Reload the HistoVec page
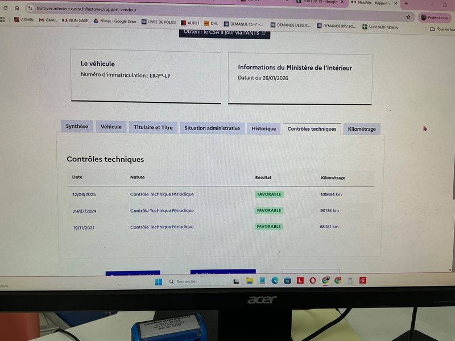The height and width of the screenshot is (341, 455). (6, 8)
